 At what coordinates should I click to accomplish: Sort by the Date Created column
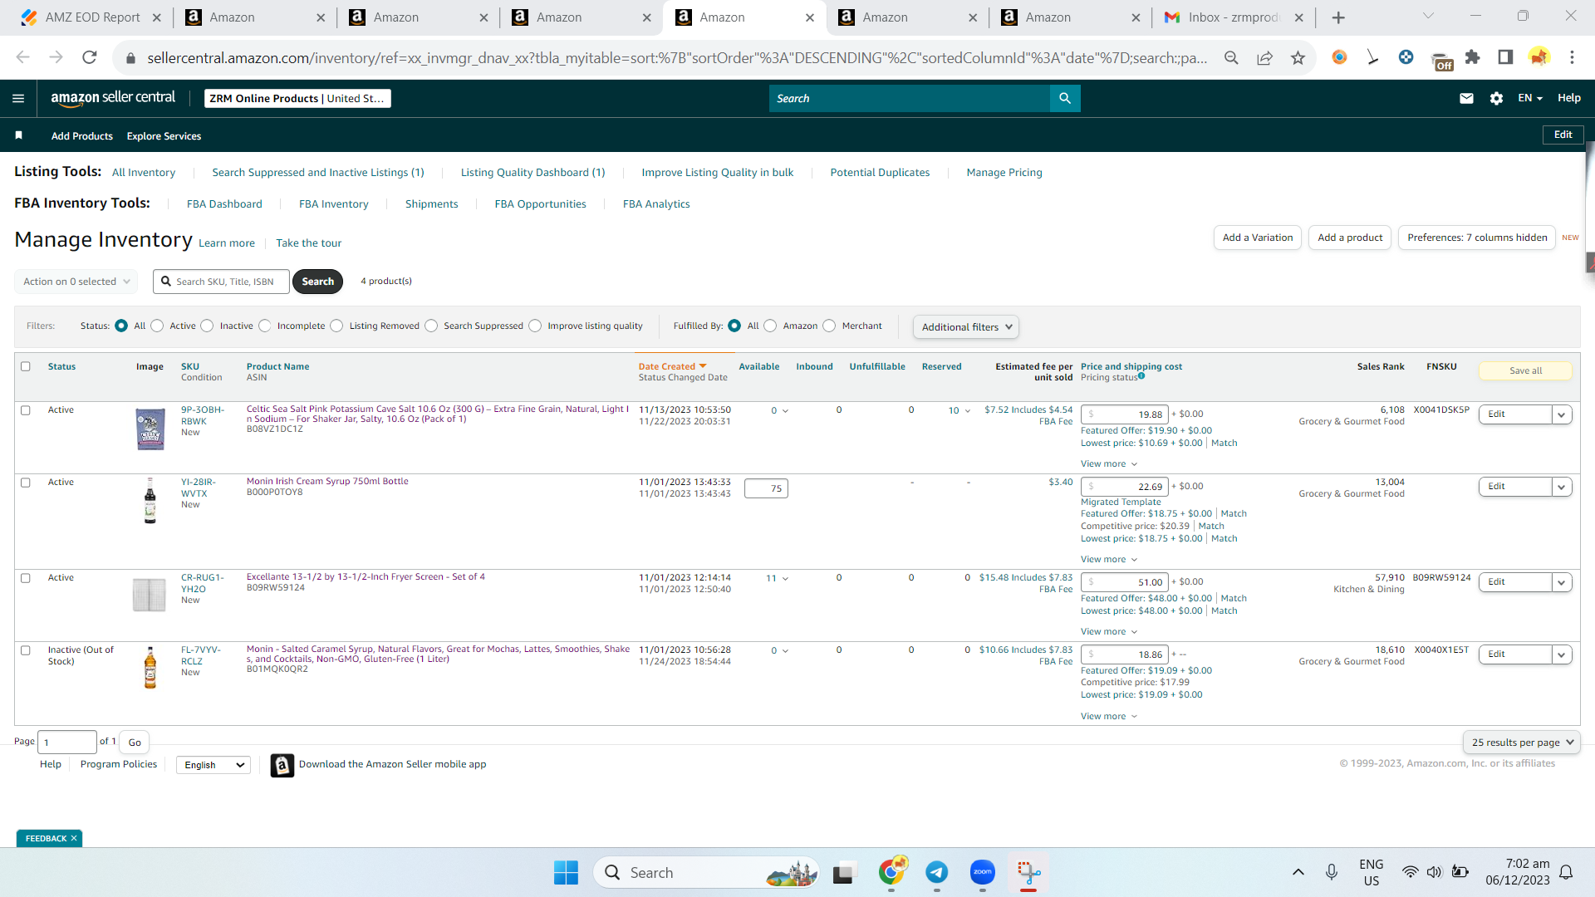point(672,366)
